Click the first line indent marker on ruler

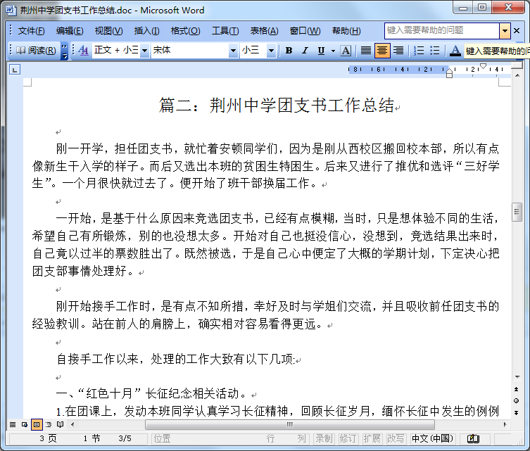484,66
